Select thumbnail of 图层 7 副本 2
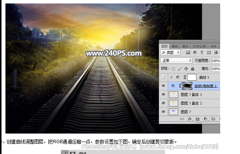Viewport: 240px width, 154px height. (x=174, y=103)
